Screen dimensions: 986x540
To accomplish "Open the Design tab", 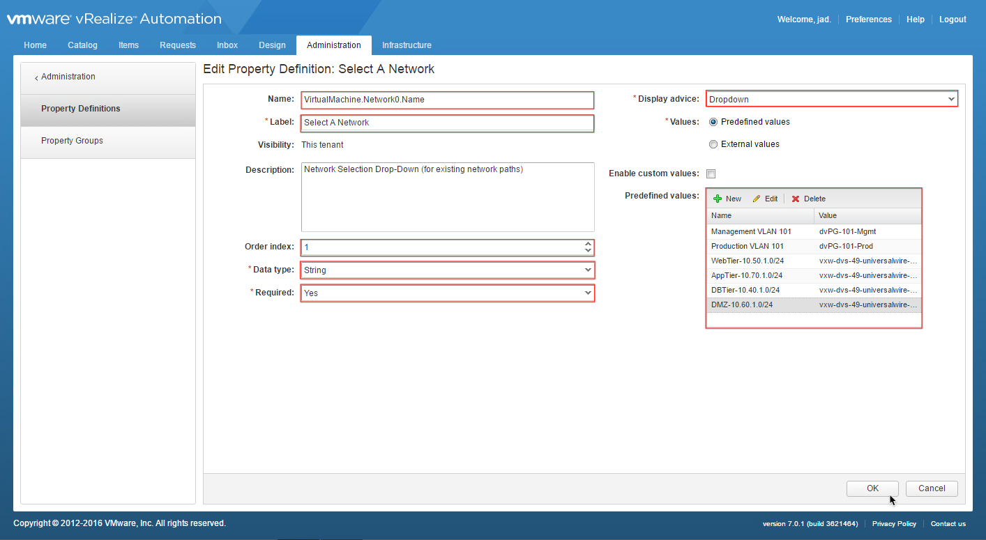I will click(272, 45).
